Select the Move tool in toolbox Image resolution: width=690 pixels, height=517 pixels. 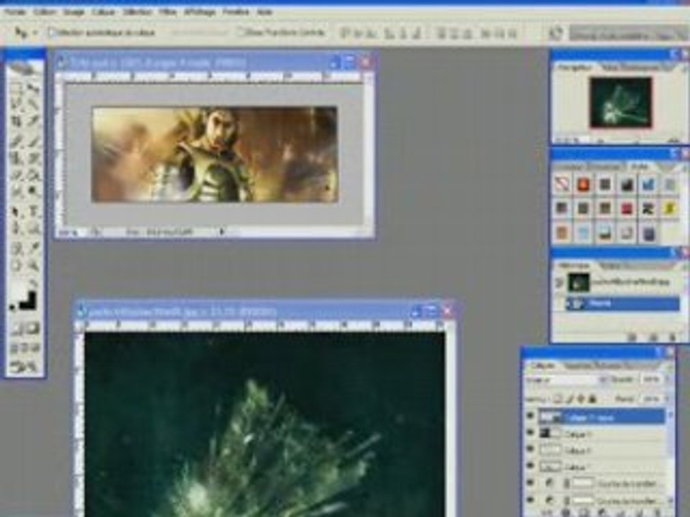tap(33, 88)
